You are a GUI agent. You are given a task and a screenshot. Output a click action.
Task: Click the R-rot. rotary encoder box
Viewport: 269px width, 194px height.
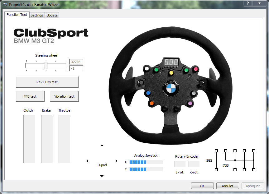(x=194, y=164)
